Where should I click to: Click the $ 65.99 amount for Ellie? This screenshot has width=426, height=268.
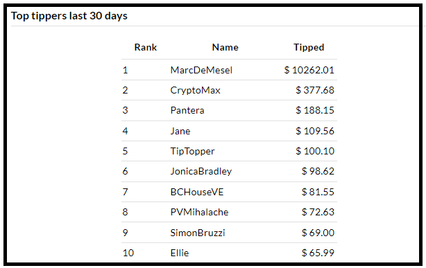click(x=318, y=253)
